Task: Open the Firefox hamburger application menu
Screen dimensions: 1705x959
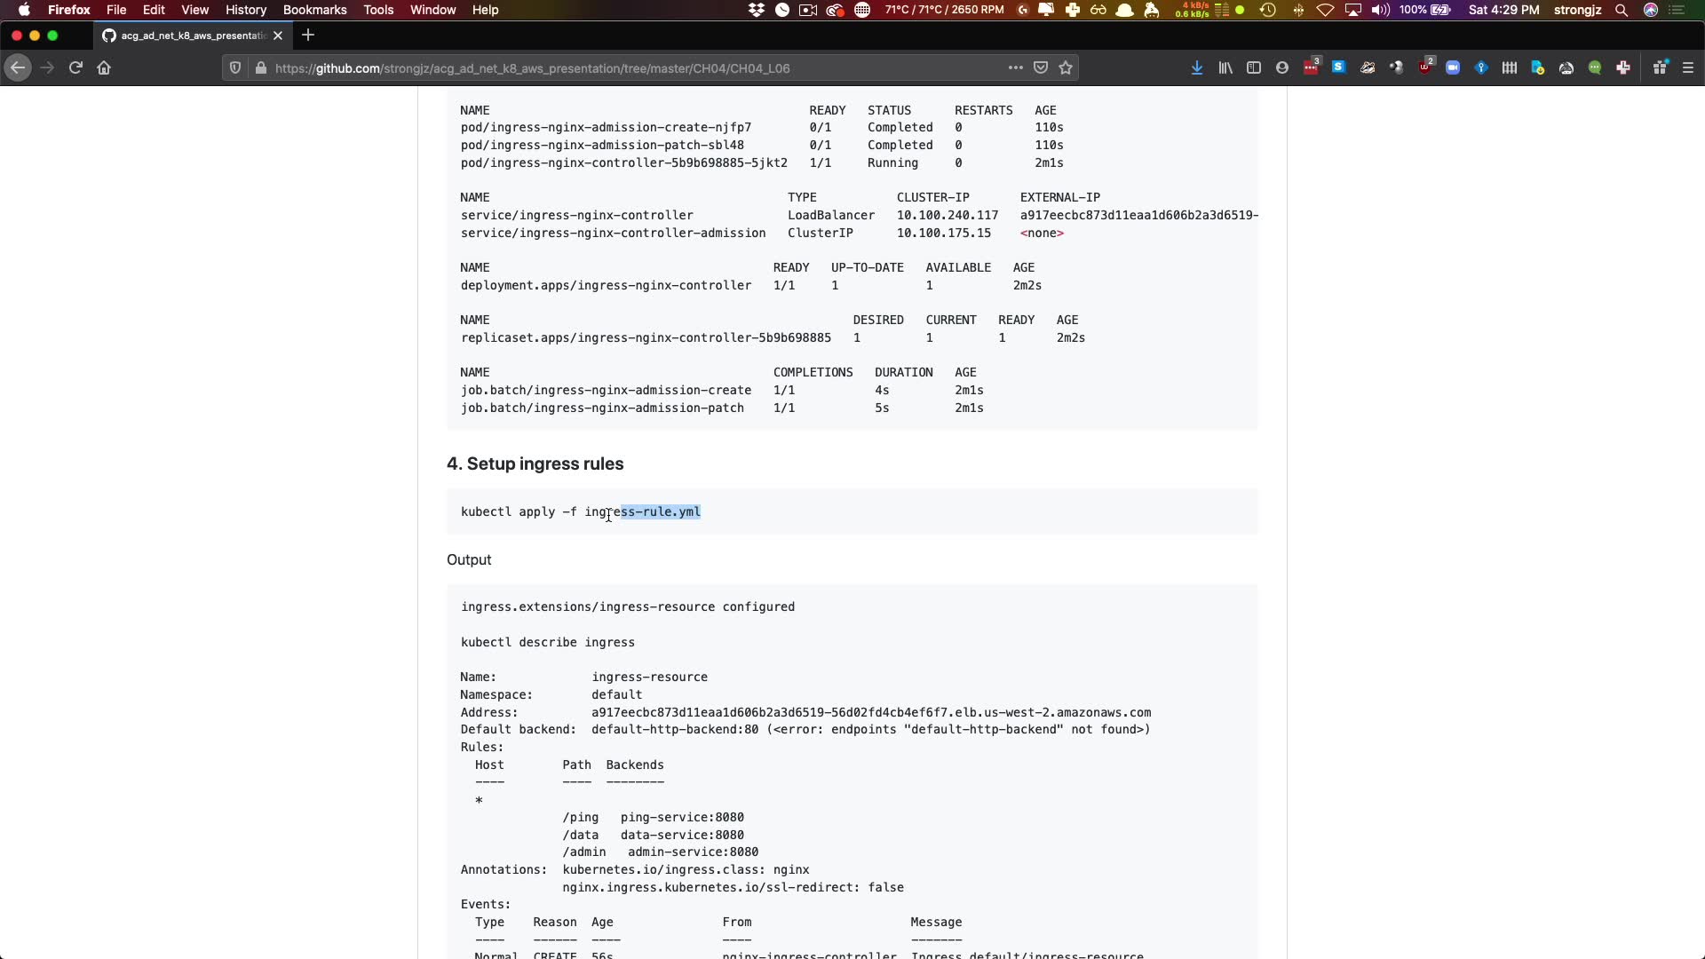Action: (1688, 67)
